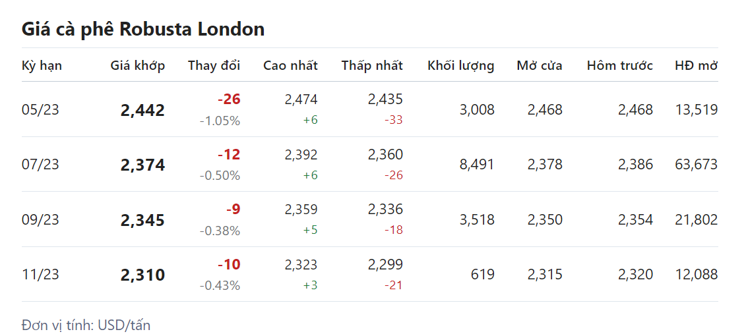
Task: Select the "Mở cửa" column header
Action: click(539, 65)
